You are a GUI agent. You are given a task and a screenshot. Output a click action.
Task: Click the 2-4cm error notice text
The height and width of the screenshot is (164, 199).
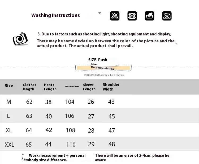[x=132, y=158]
